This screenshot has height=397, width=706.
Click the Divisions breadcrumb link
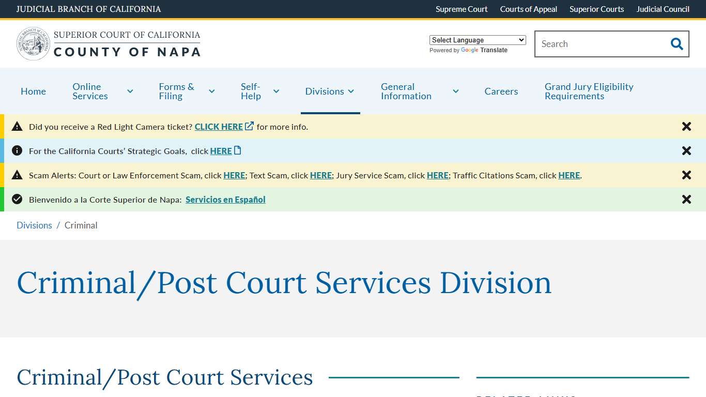(x=34, y=225)
